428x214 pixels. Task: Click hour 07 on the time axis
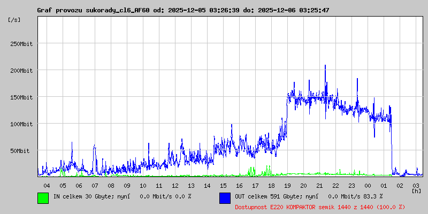tap(95, 185)
